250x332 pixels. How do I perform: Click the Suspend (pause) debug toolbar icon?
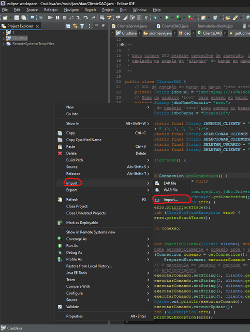[57, 18]
